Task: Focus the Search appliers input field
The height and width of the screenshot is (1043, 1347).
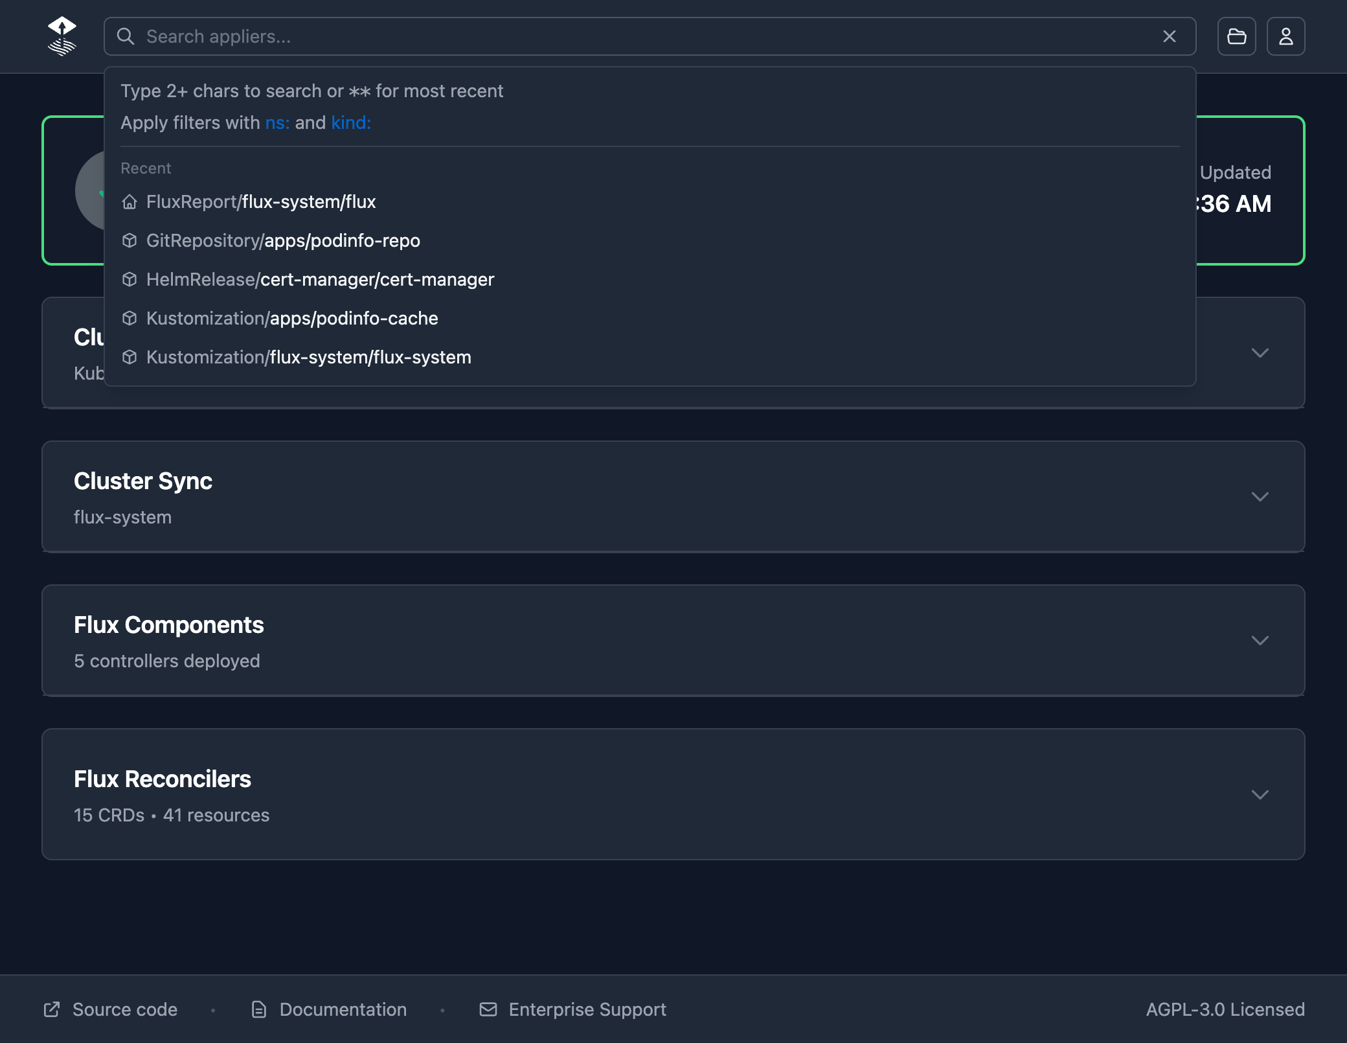Action: (x=648, y=36)
